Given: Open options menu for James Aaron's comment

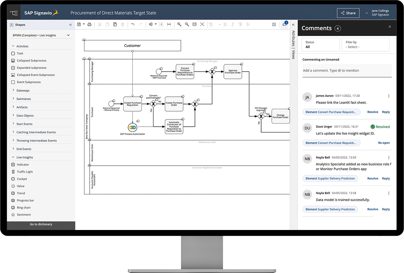Looking at the screenshot, I should tap(389, 96).
